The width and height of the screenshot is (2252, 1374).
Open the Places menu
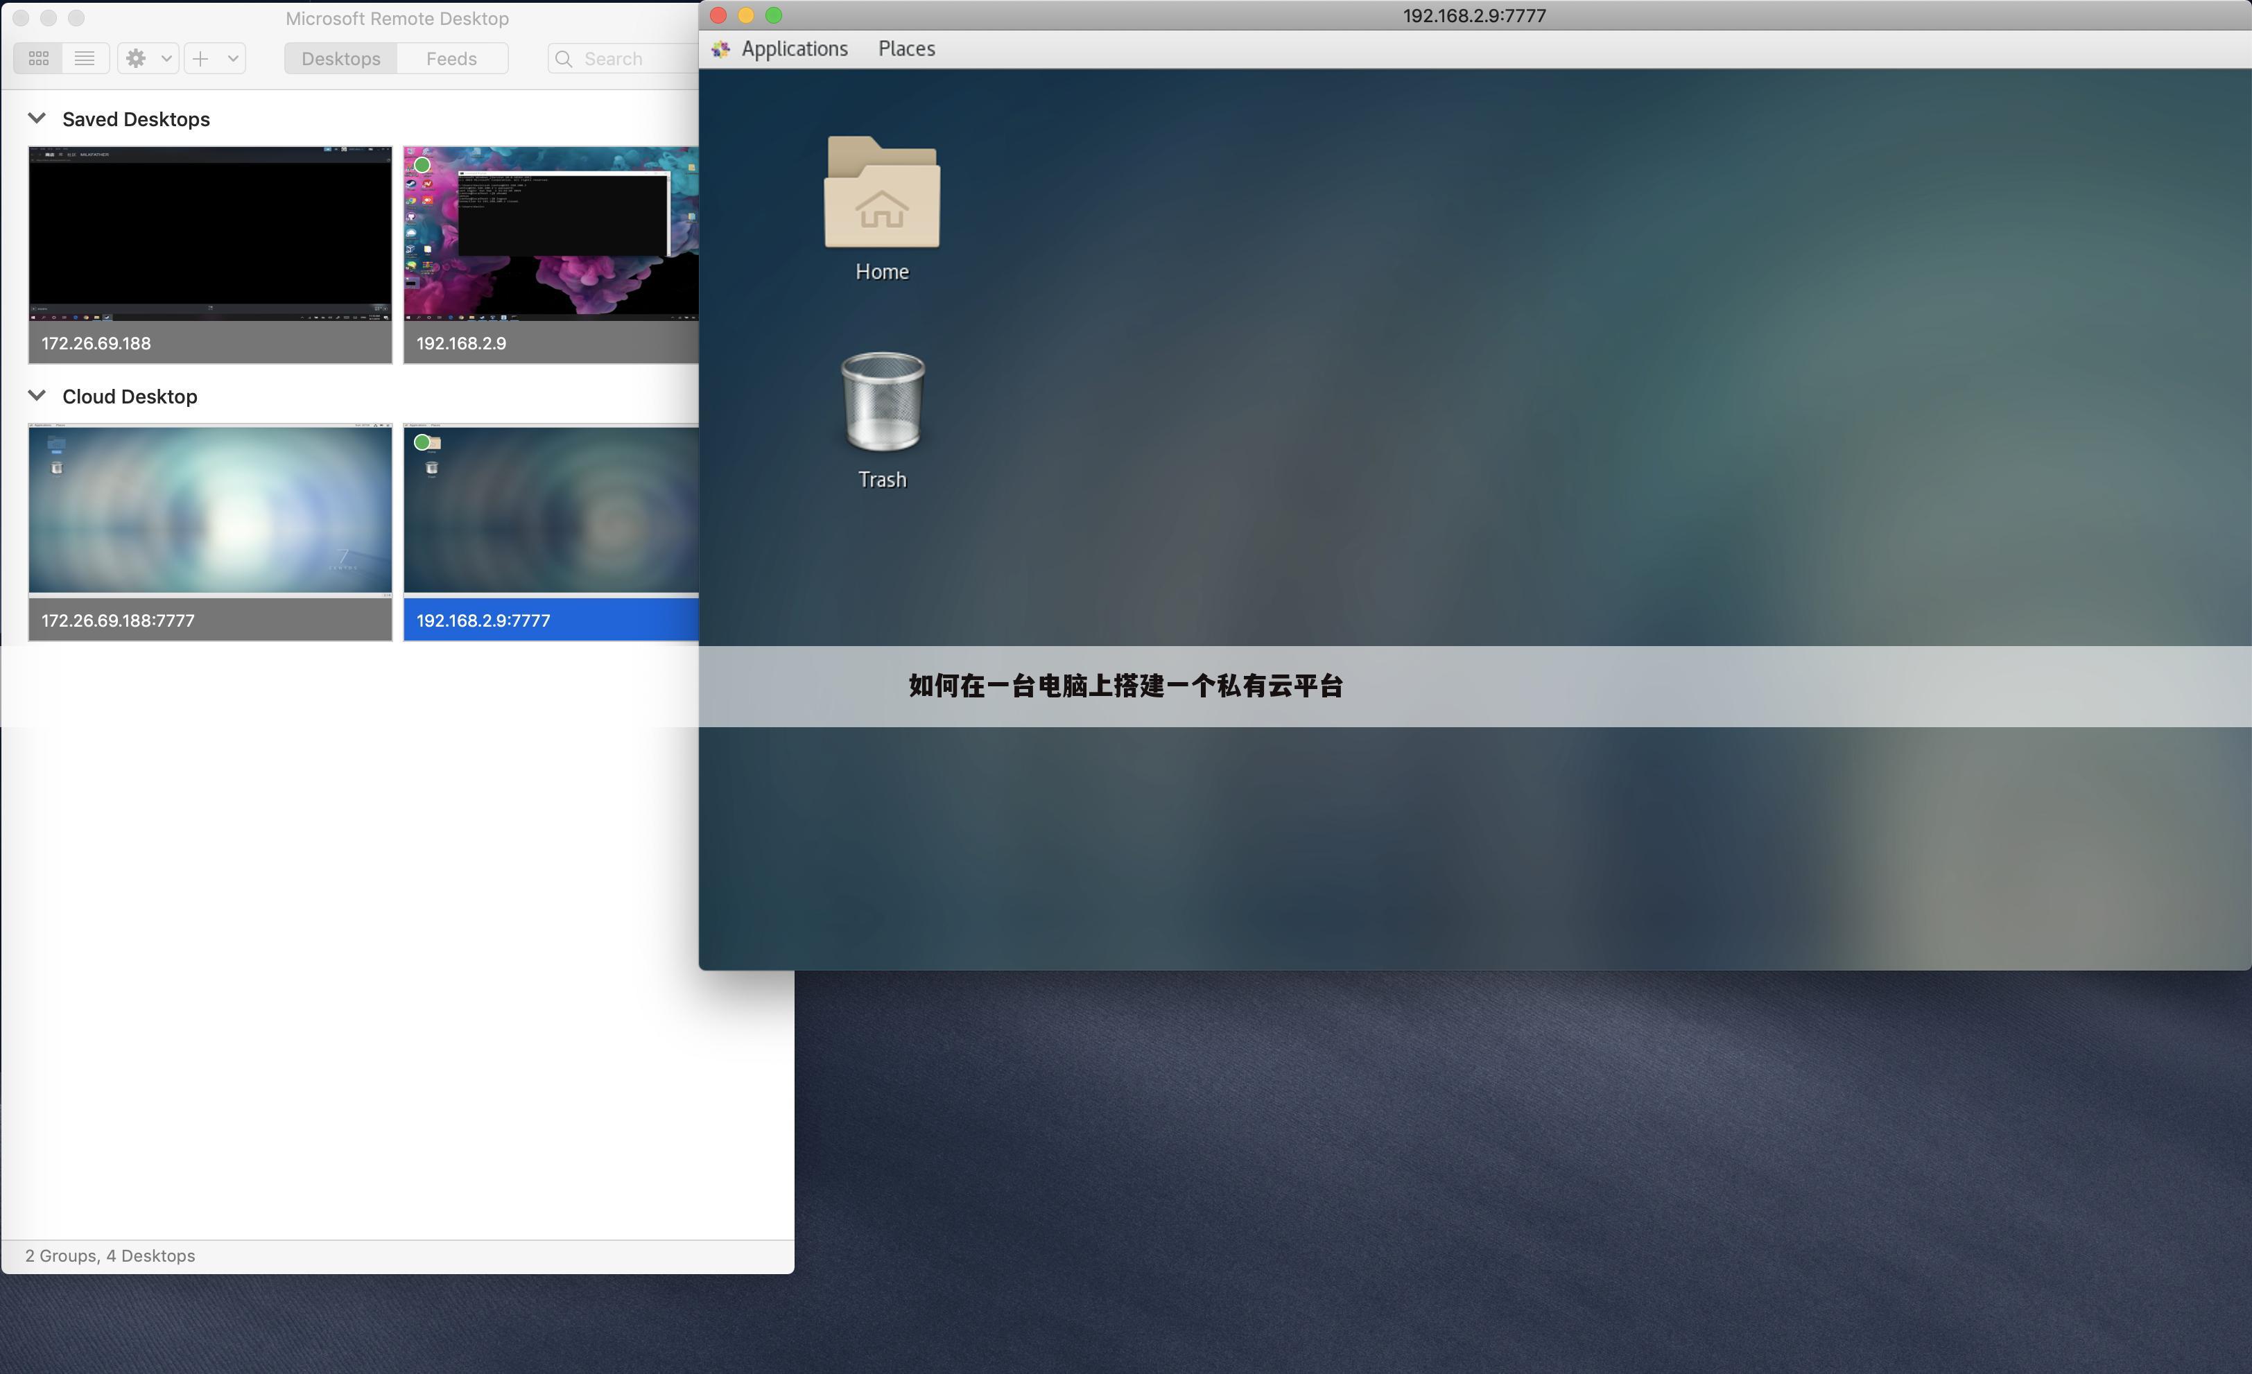point(906,49)
